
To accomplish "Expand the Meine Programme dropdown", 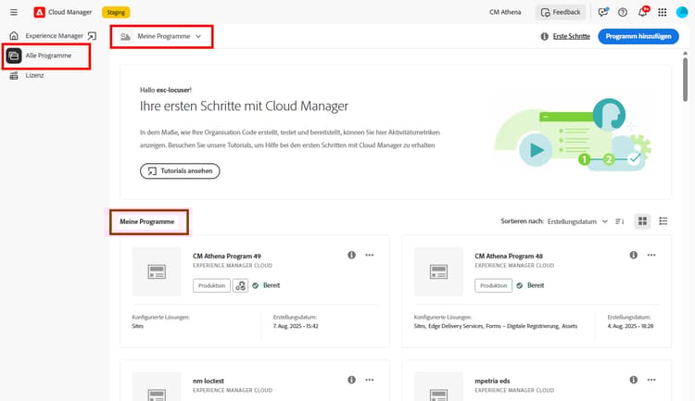I will pyautogui.click(x=162, y=36).
